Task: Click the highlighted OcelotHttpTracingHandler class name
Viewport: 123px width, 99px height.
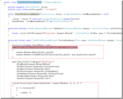Action: [x=29, y=2]
